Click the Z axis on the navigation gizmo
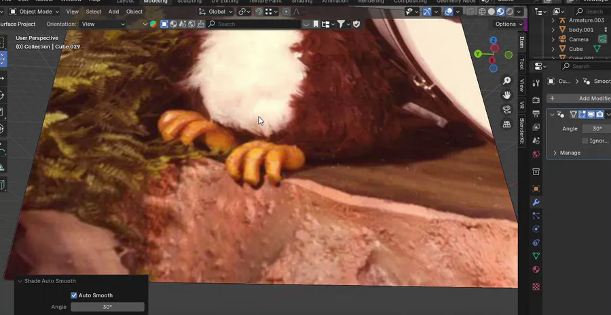Image resolution: width=611 pixels, height=315 pixels. pos(494,40)
